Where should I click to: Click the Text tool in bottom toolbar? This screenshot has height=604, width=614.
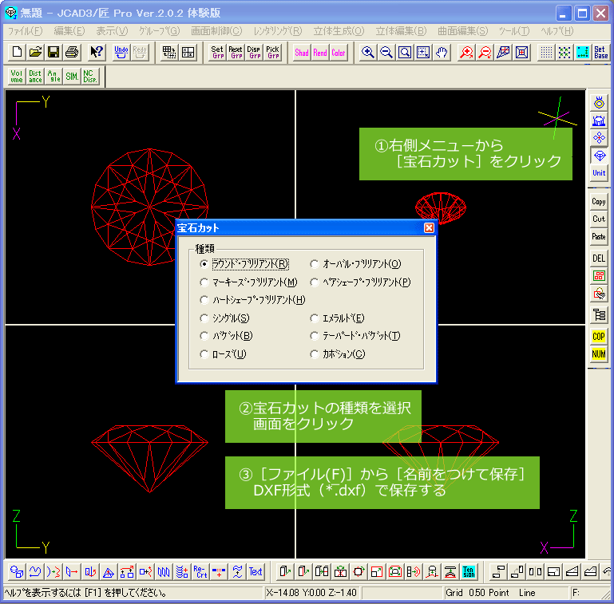pyautogui.click(x=256, y=571)
